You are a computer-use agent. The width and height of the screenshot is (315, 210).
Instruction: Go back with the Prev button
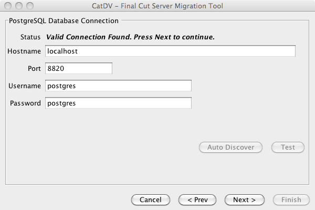197,199
